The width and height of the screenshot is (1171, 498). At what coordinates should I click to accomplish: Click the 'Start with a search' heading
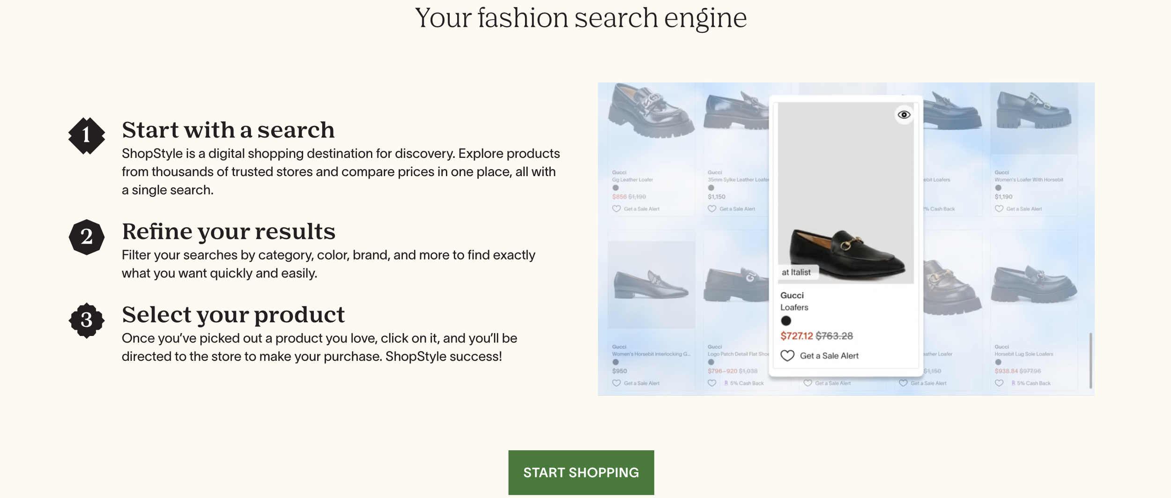click(229, 130)
